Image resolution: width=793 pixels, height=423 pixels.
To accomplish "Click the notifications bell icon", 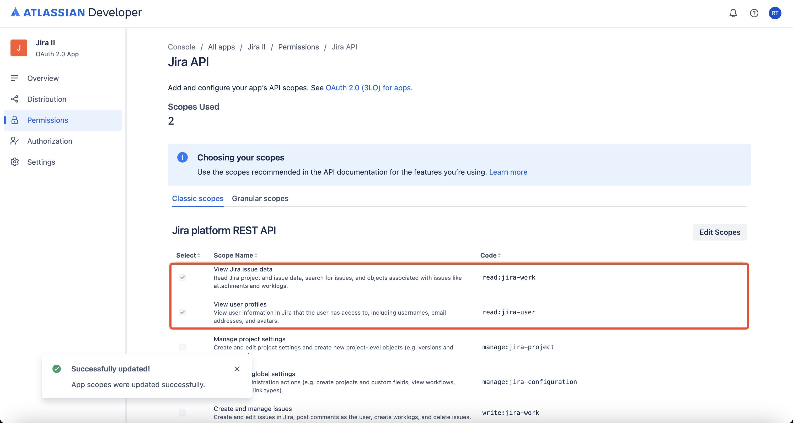I will [733, 13].
